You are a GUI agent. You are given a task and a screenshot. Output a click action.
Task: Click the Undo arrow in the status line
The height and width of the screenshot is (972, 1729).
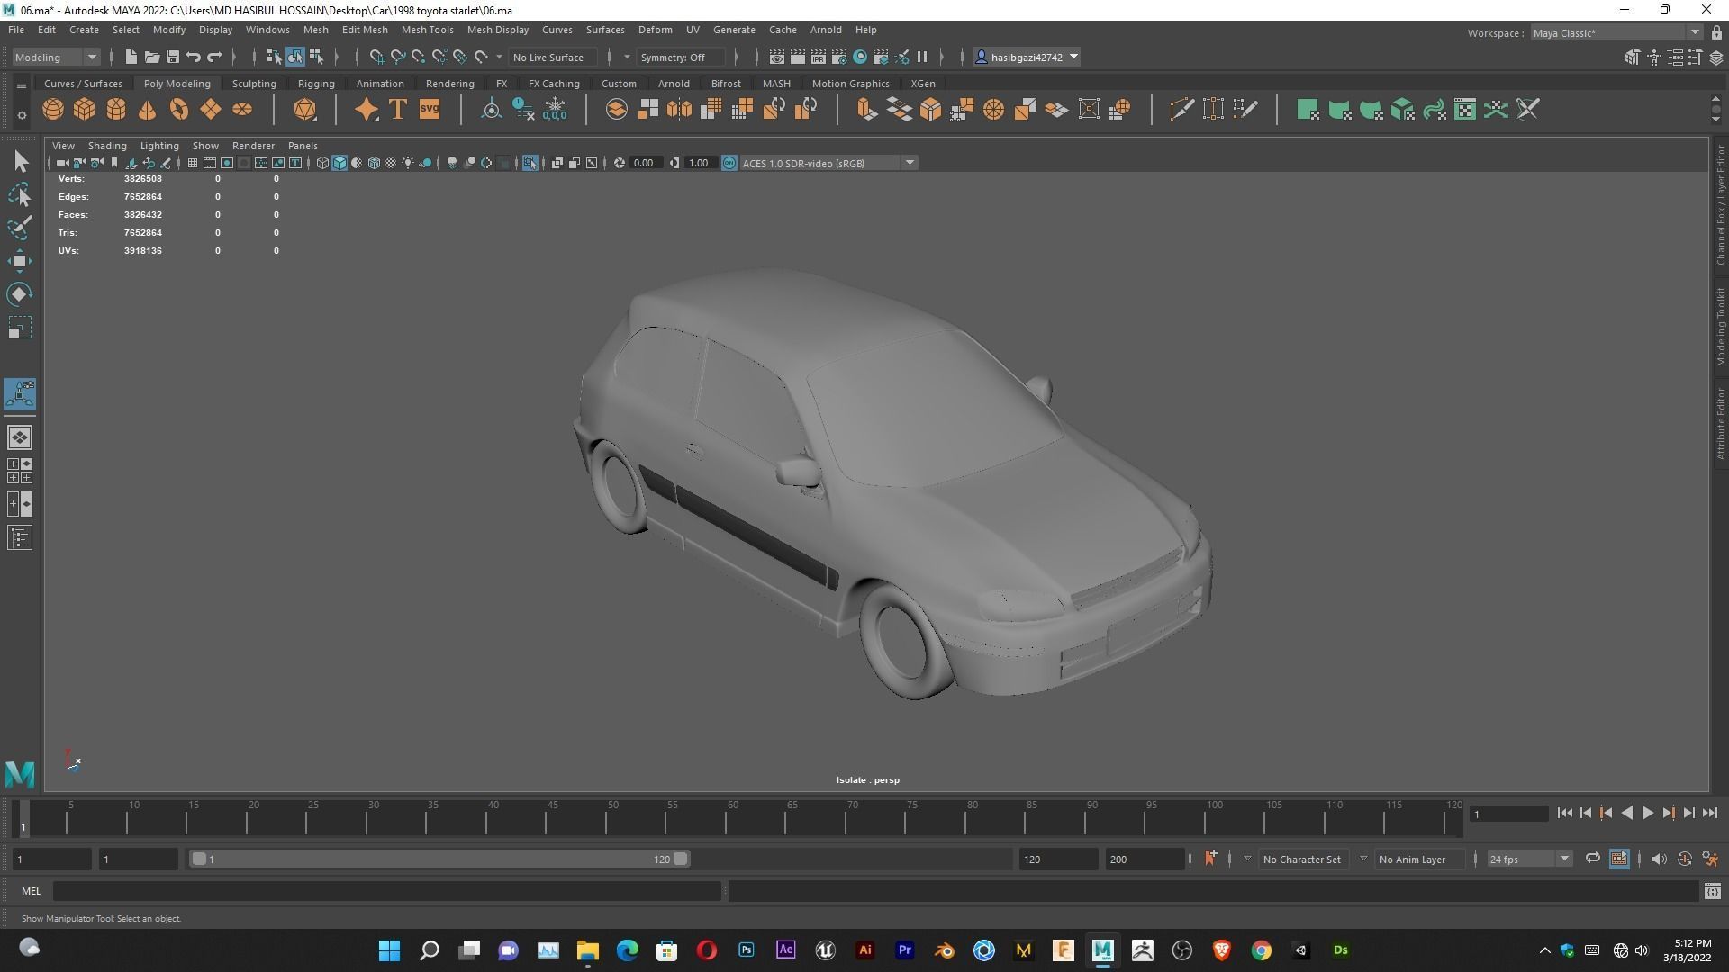193,57
